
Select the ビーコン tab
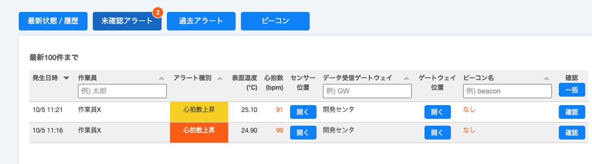click(x=275, y=21)
